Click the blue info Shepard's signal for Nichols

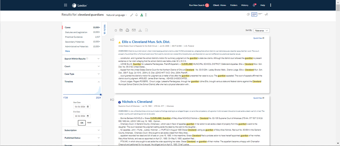click(120, 102)
